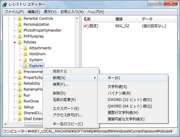Choose バイナリ値(B) in the submenu
Viewport: 180px width, 137px height.
[x=133, y=93]
